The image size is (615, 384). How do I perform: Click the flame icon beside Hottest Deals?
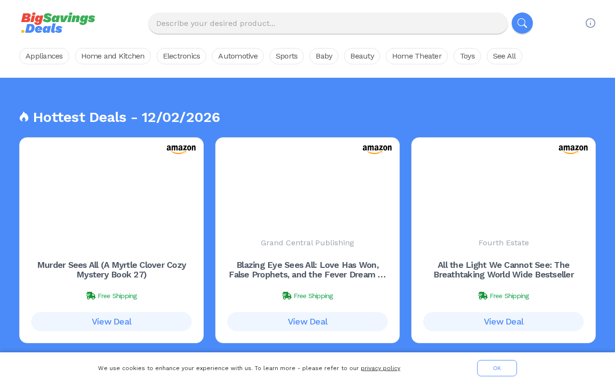coord(24,117)
